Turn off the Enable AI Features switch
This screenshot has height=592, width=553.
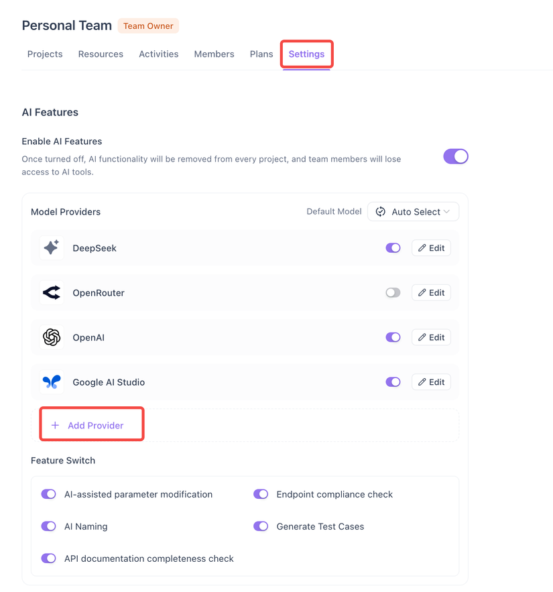tap(456, 156)
